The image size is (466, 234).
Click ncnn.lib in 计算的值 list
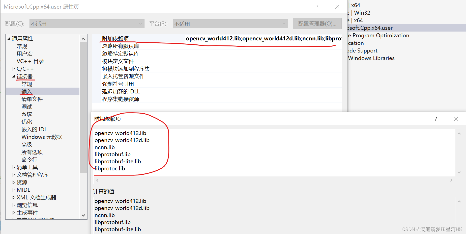105,215
